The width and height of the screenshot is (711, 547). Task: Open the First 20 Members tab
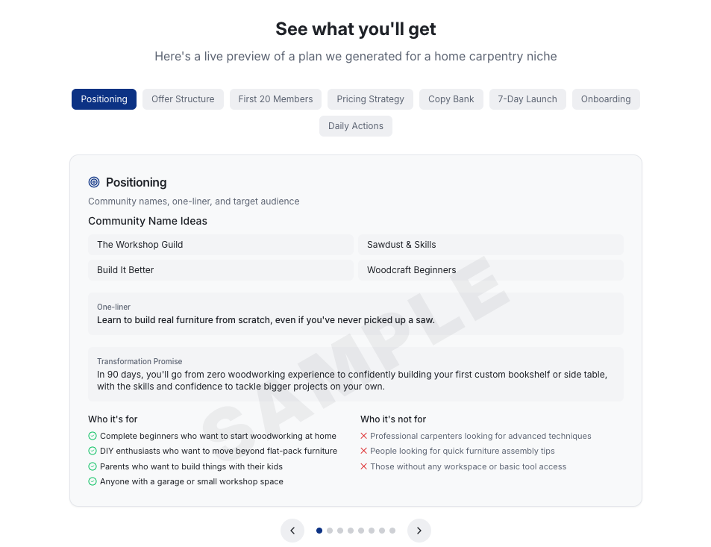click(276, 99)
